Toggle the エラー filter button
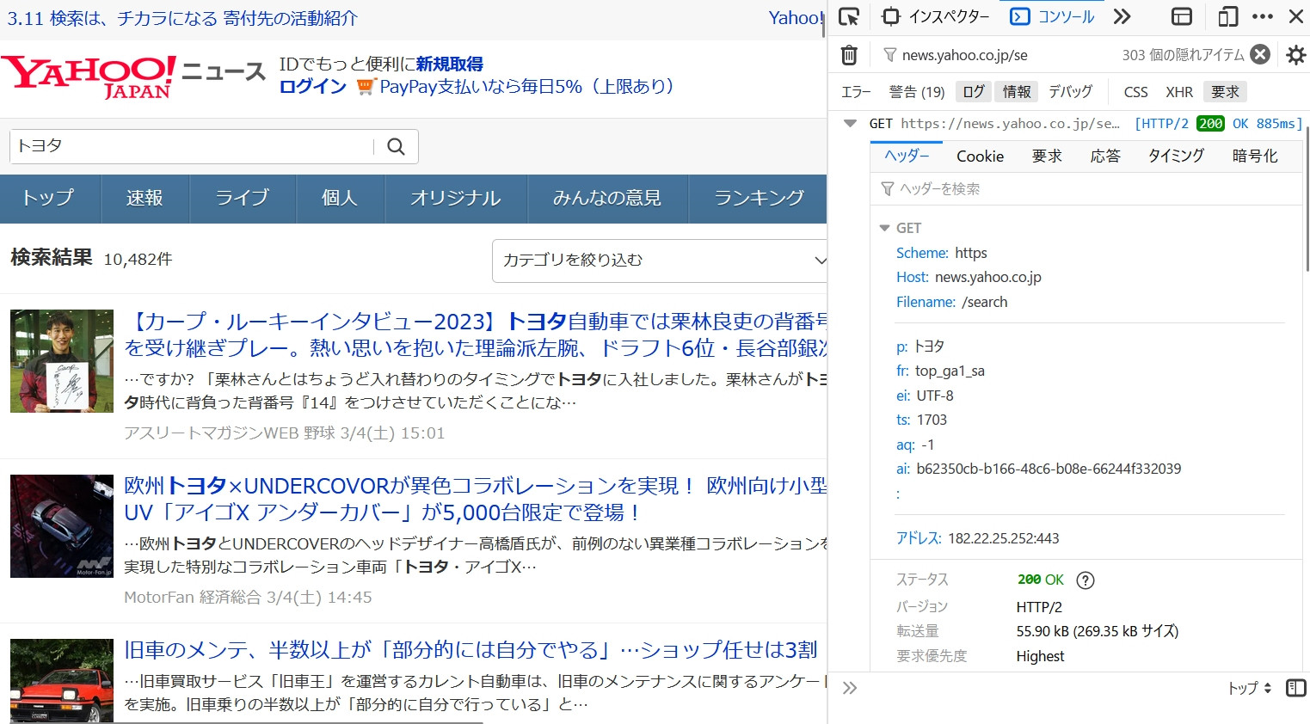This screenshot has height=724, width=1310. tap(856, 92)
